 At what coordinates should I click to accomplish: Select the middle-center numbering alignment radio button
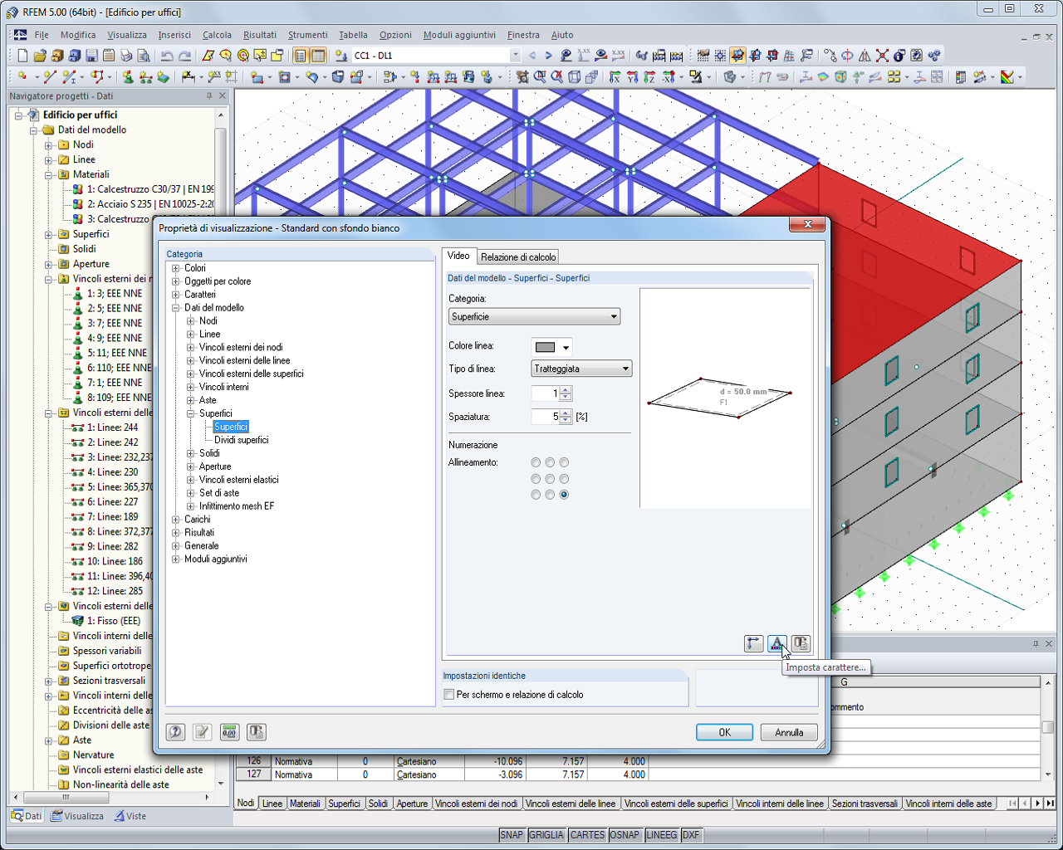click(550, 479)
